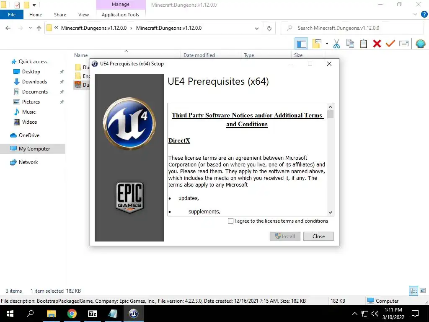429x322 pixels.
Task: Click the taskbar search magnifier
Action: [30, 314]
